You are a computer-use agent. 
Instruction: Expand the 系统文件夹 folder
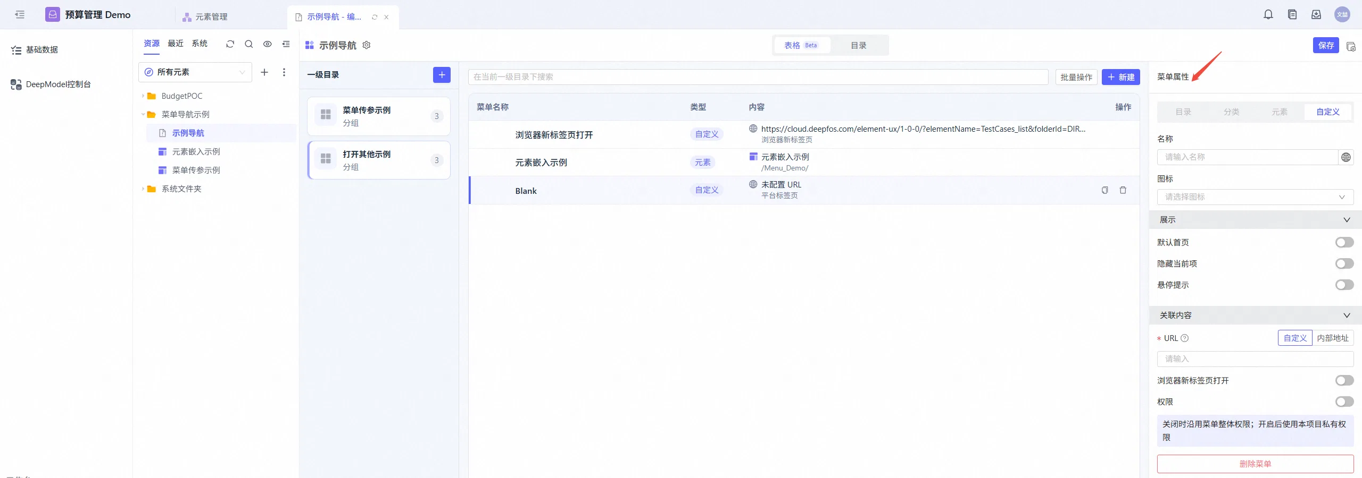143,189
